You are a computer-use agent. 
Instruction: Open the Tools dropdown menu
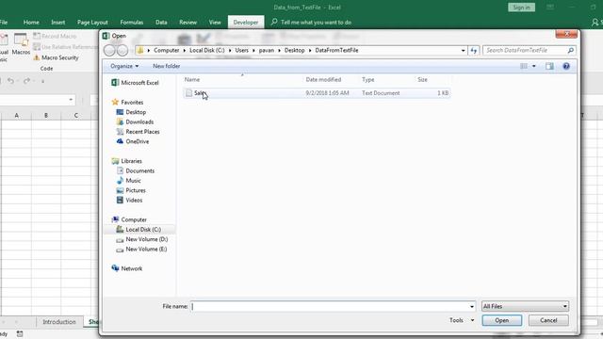[462, 320]
